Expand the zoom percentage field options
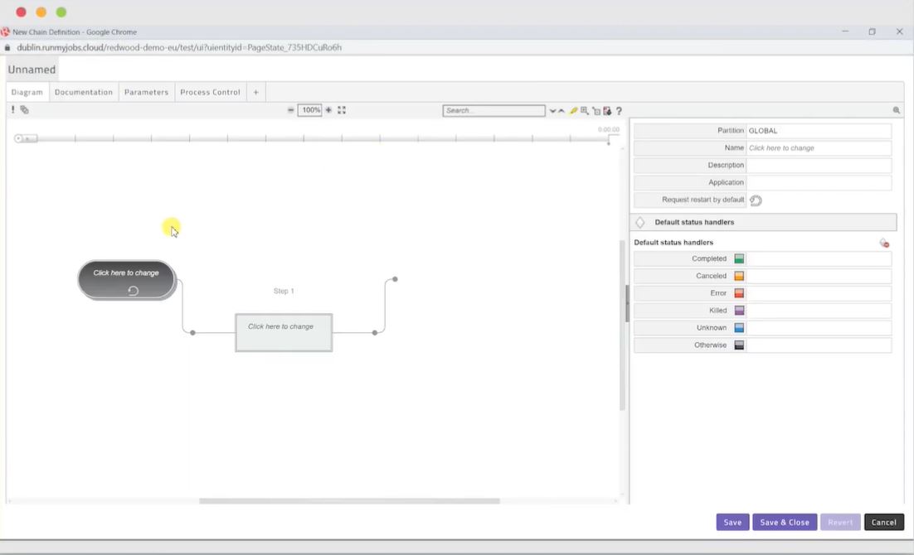The width and height of the screenshot is (914, 555). pyautogui.click(x=309, y=109)
